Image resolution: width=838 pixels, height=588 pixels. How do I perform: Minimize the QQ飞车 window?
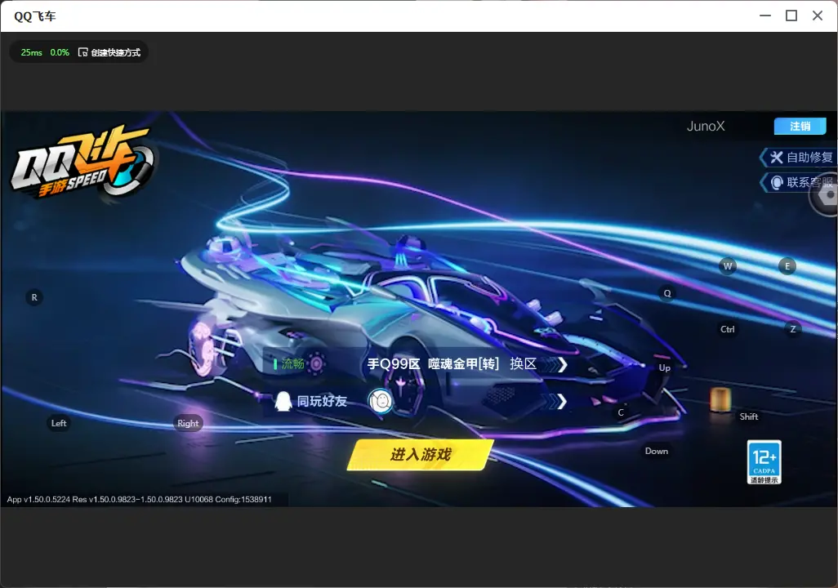point(765,16)
